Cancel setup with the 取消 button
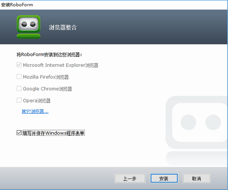This screenshot has height=190, width=228. (196, 178)
